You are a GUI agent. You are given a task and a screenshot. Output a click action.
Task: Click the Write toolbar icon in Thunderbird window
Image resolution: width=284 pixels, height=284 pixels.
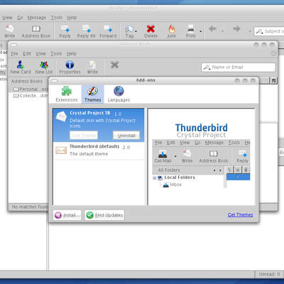[9, 31]
